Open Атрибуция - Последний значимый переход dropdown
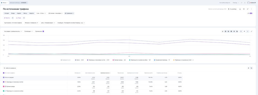This screenshot has height=95, width=258. [x=71, y=23]
